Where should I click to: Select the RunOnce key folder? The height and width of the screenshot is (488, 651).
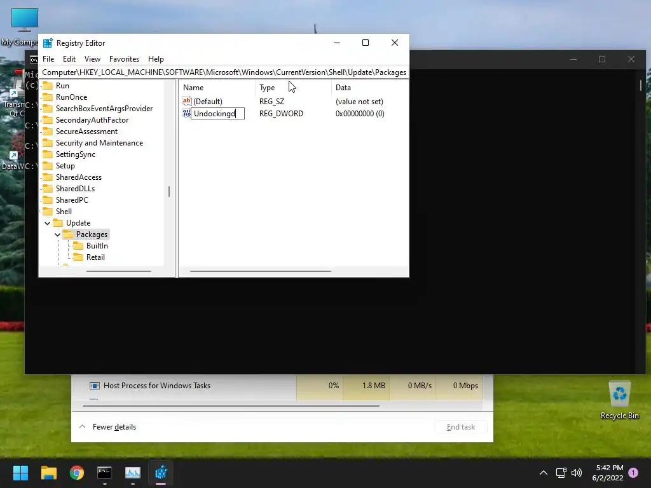71,97
